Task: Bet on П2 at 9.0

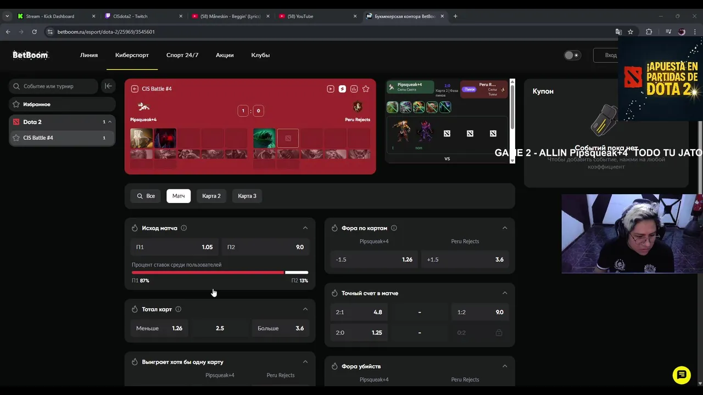Action: [266, 247]
